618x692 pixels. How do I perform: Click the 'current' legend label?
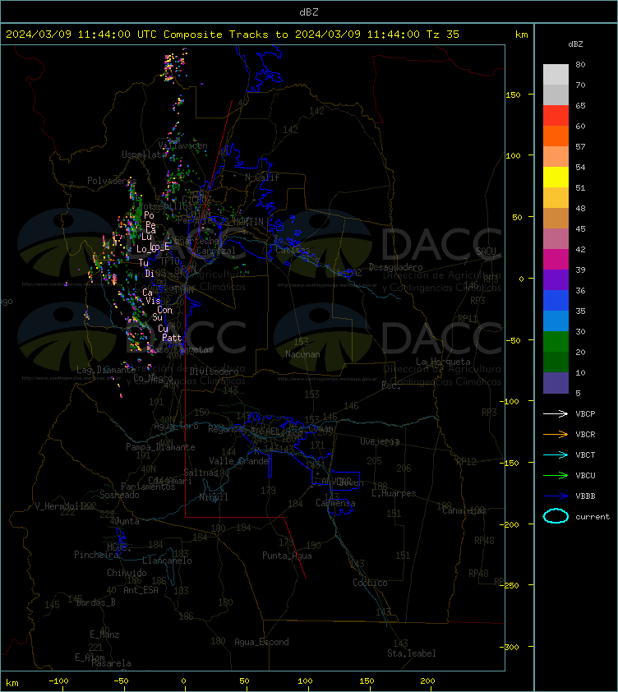point(593,517)
